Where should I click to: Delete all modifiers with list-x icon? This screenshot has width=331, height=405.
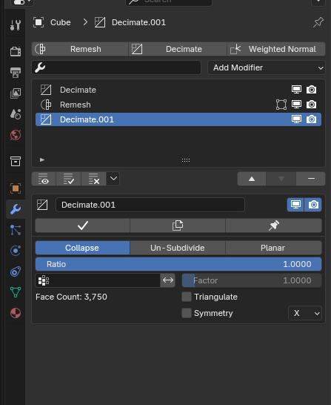tap(94, 179)
